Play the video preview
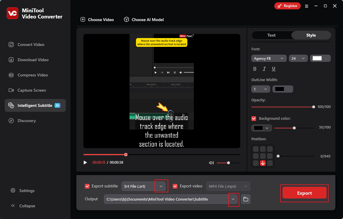The width and height of the screenshot is (343, 219). pos(85,162)
